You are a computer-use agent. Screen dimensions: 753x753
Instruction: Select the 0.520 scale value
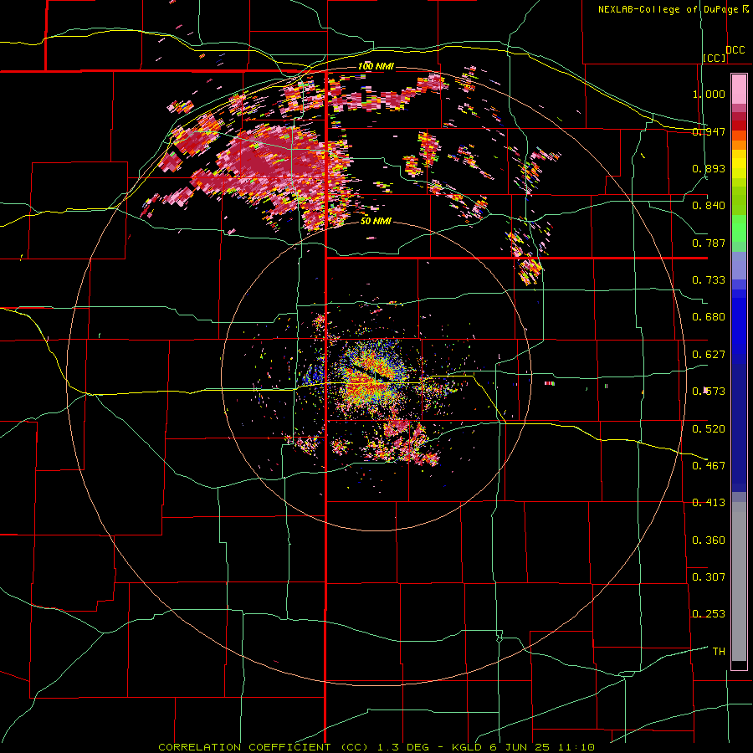[709, 428]
